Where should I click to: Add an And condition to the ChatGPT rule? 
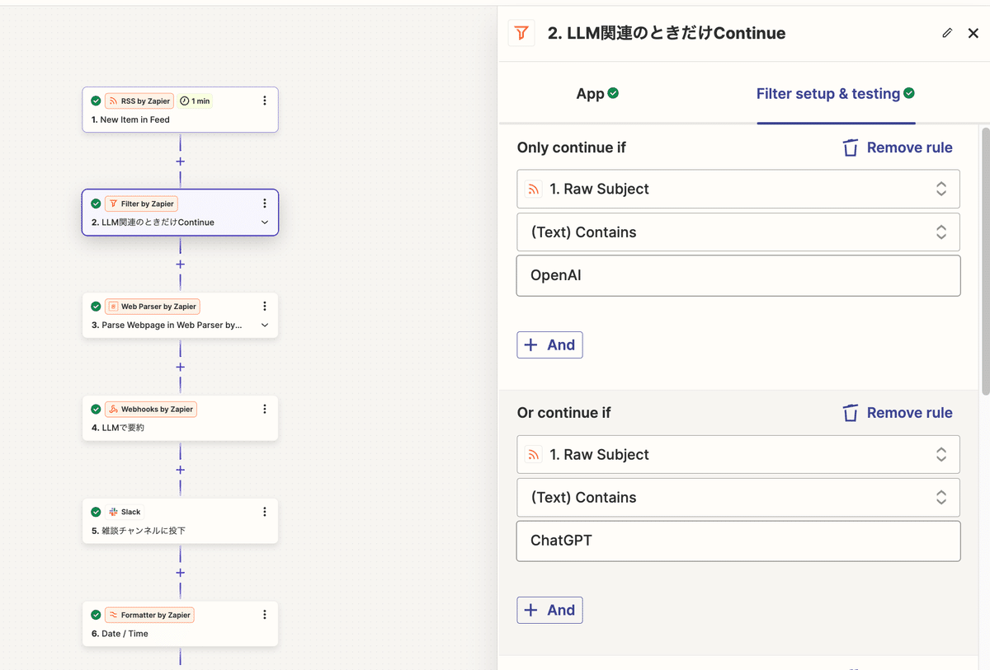(x=549, y=611)
